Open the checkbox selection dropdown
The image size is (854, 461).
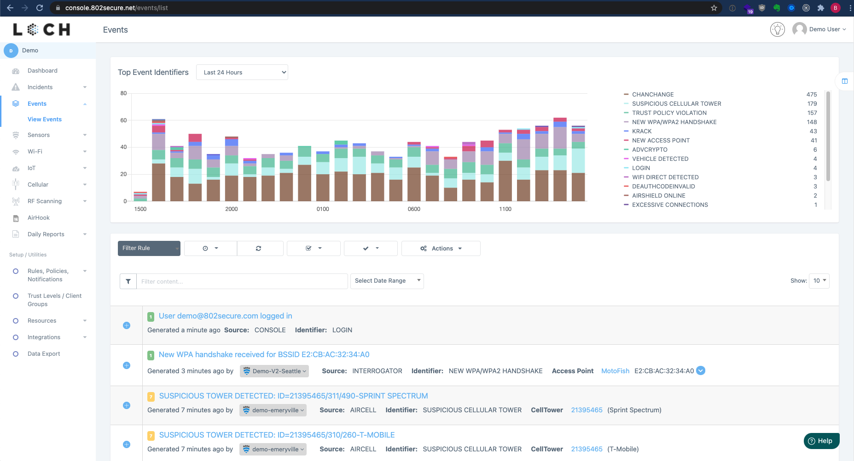pos(314,248)
